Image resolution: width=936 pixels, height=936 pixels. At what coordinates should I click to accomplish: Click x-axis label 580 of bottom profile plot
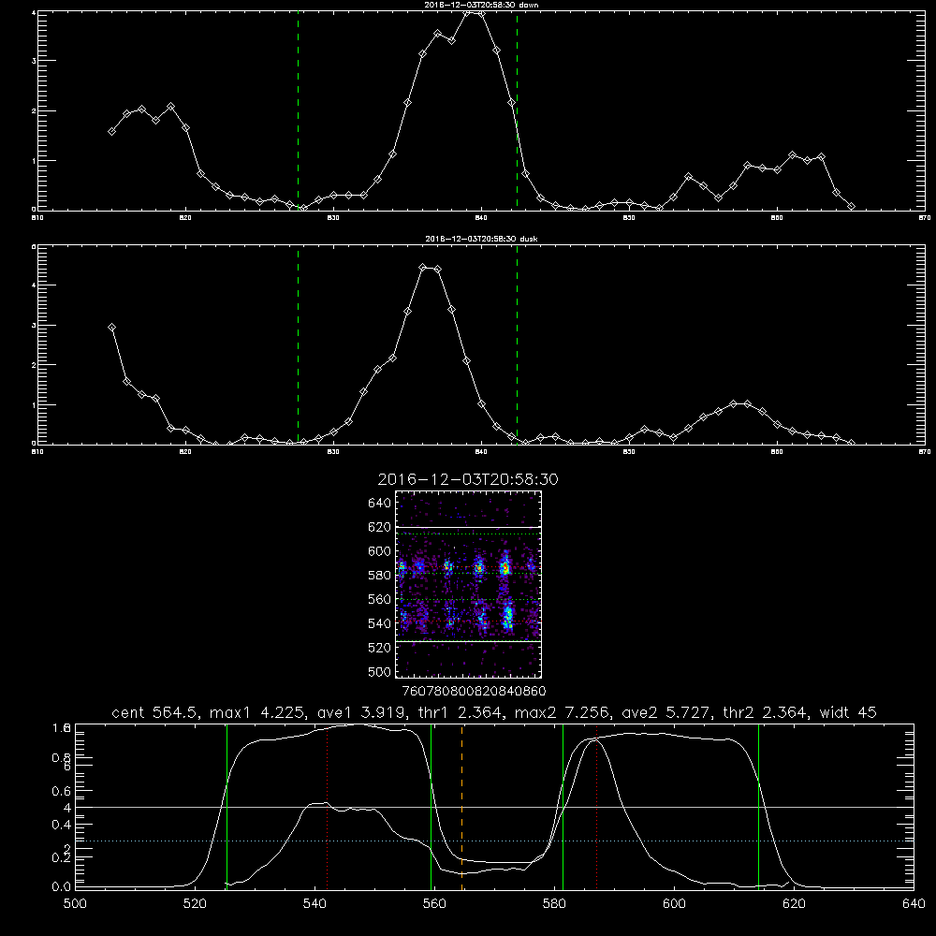pyautogui.click(x=554, y=904)
